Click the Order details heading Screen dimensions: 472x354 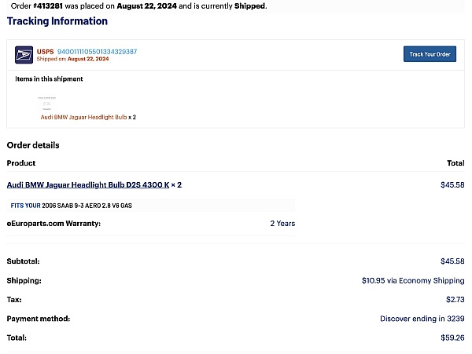(33, 145)
